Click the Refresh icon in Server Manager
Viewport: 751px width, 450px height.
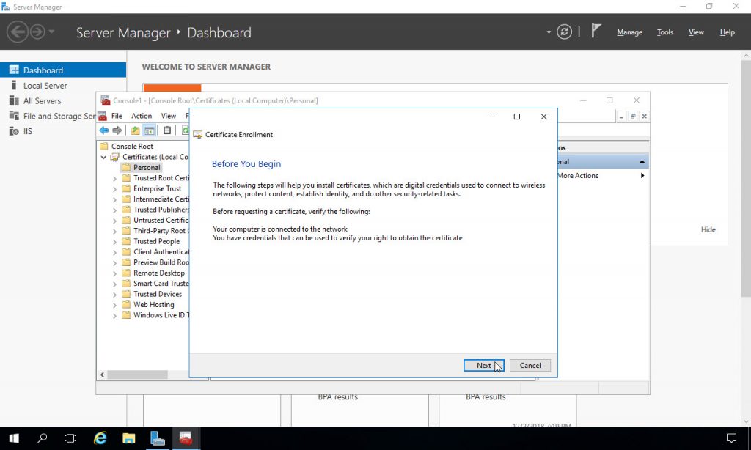point(564,31)
